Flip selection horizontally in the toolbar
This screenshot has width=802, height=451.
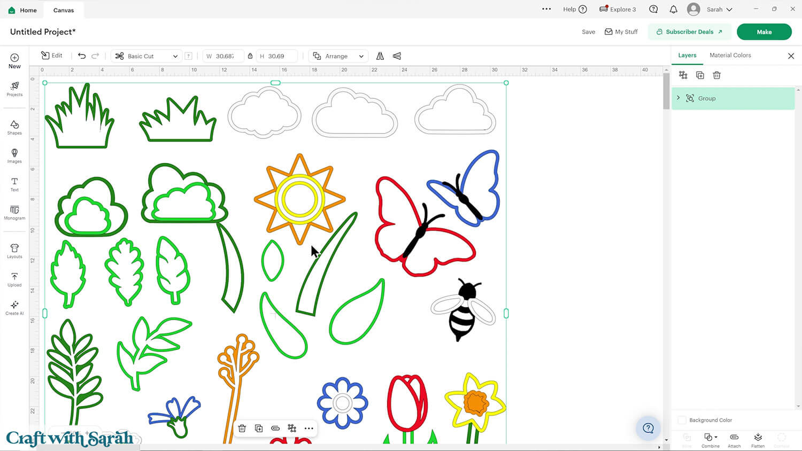[x=380, y=56]
